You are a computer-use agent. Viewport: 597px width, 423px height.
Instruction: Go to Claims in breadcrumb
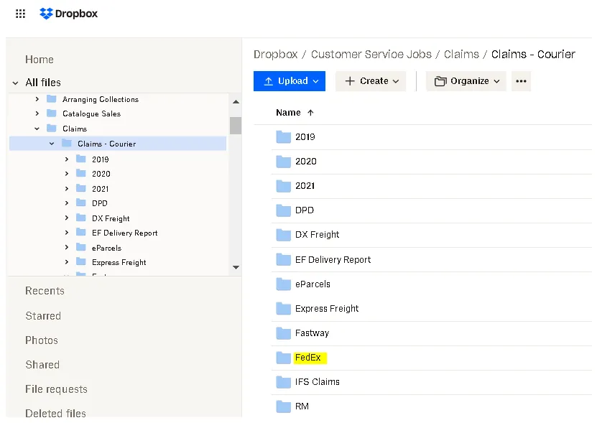[x=461, y=55]
